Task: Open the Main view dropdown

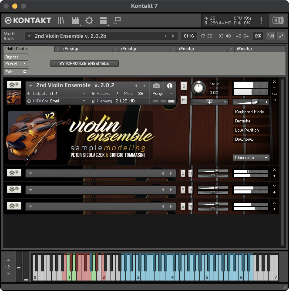Action: click(251, 157)
